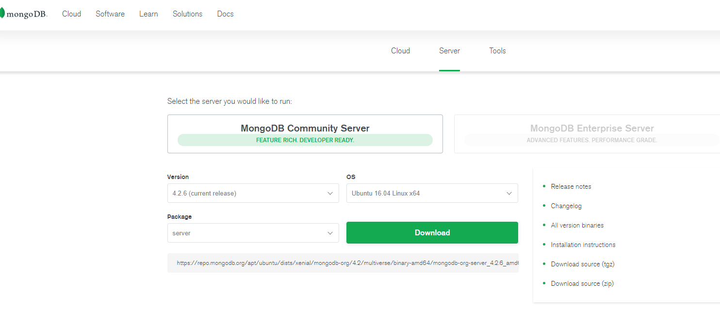Image resolution: width=720 pixels, height=311 pixels.
Task: Click the 'Select the server you would like to run' text
Action: click(229, 101)
